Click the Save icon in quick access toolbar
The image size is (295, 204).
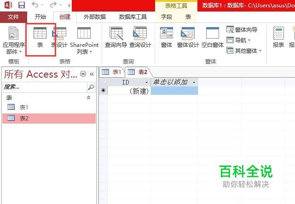pyautogui.click(x=22, y=5)
